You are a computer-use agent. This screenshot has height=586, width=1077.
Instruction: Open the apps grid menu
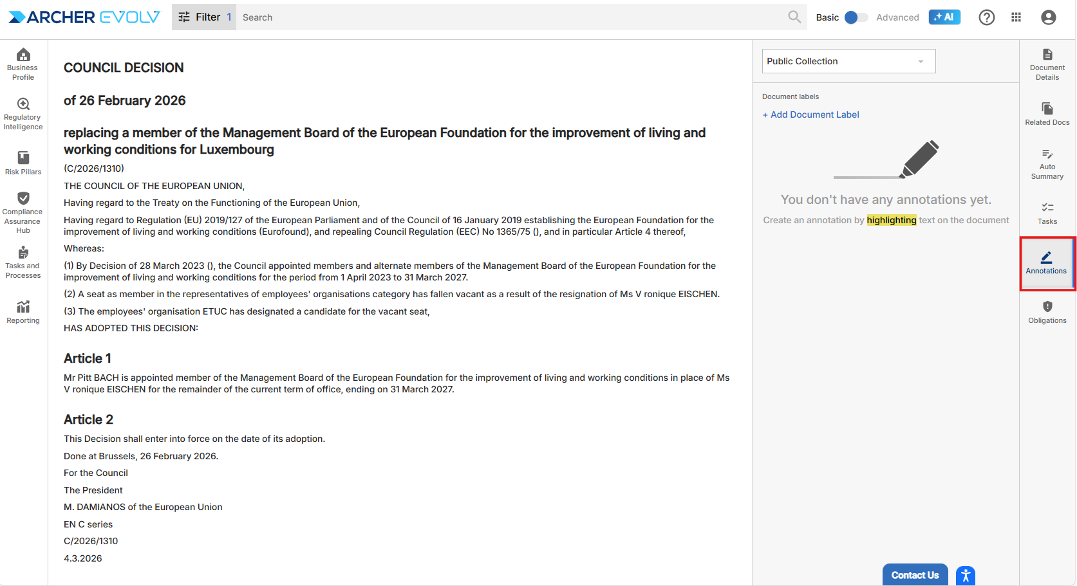click(1016, 17)
